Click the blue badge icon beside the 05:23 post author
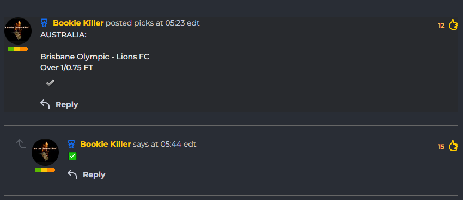Viewport: 463px width, 200px height. pos(44,23)
